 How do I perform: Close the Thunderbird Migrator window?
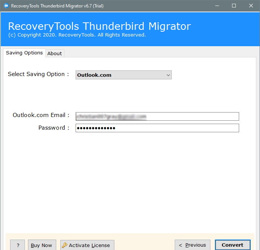point(251,6)
